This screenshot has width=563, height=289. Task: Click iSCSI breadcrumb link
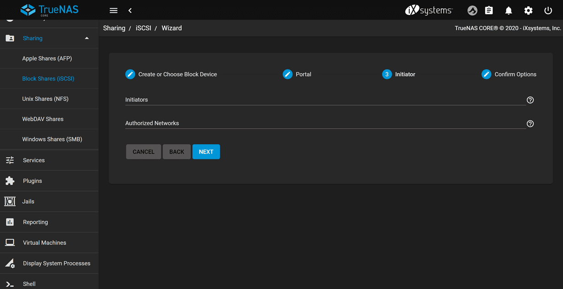(144, 28)
